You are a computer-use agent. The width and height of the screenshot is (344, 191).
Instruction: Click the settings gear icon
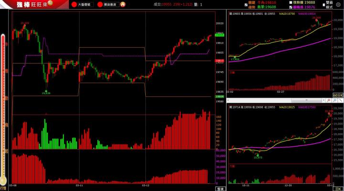pos(338,4)
